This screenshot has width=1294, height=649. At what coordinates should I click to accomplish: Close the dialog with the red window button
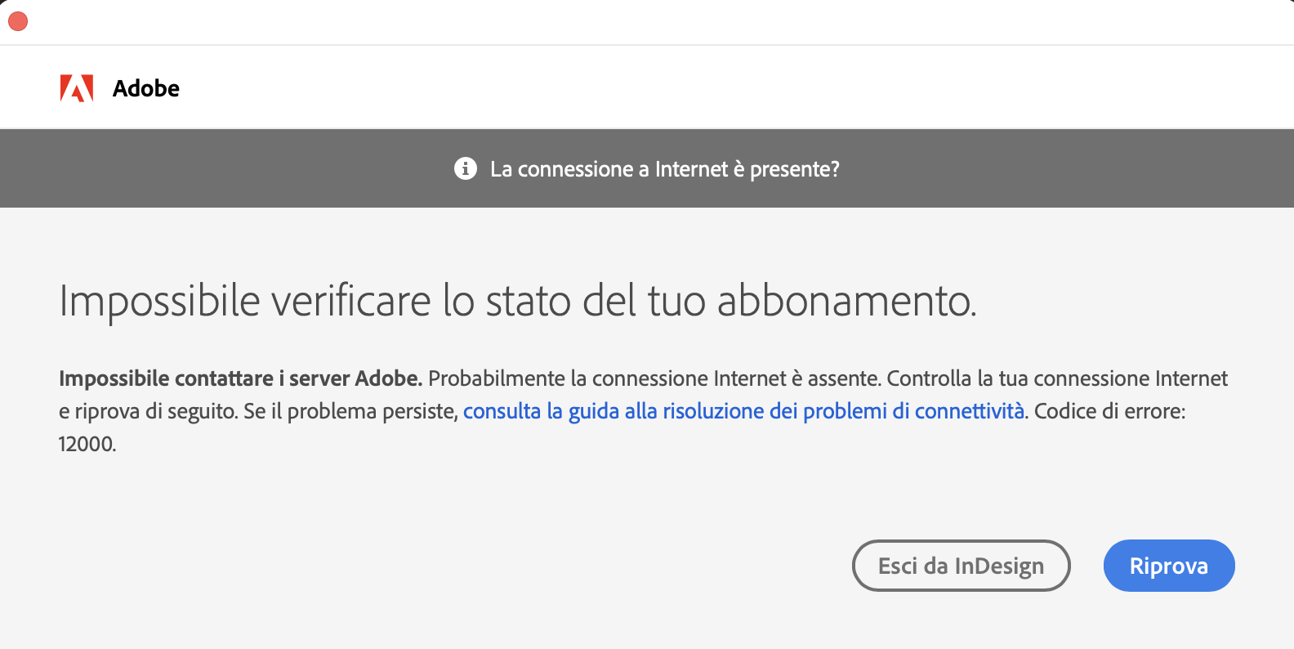tap(18, 22)
